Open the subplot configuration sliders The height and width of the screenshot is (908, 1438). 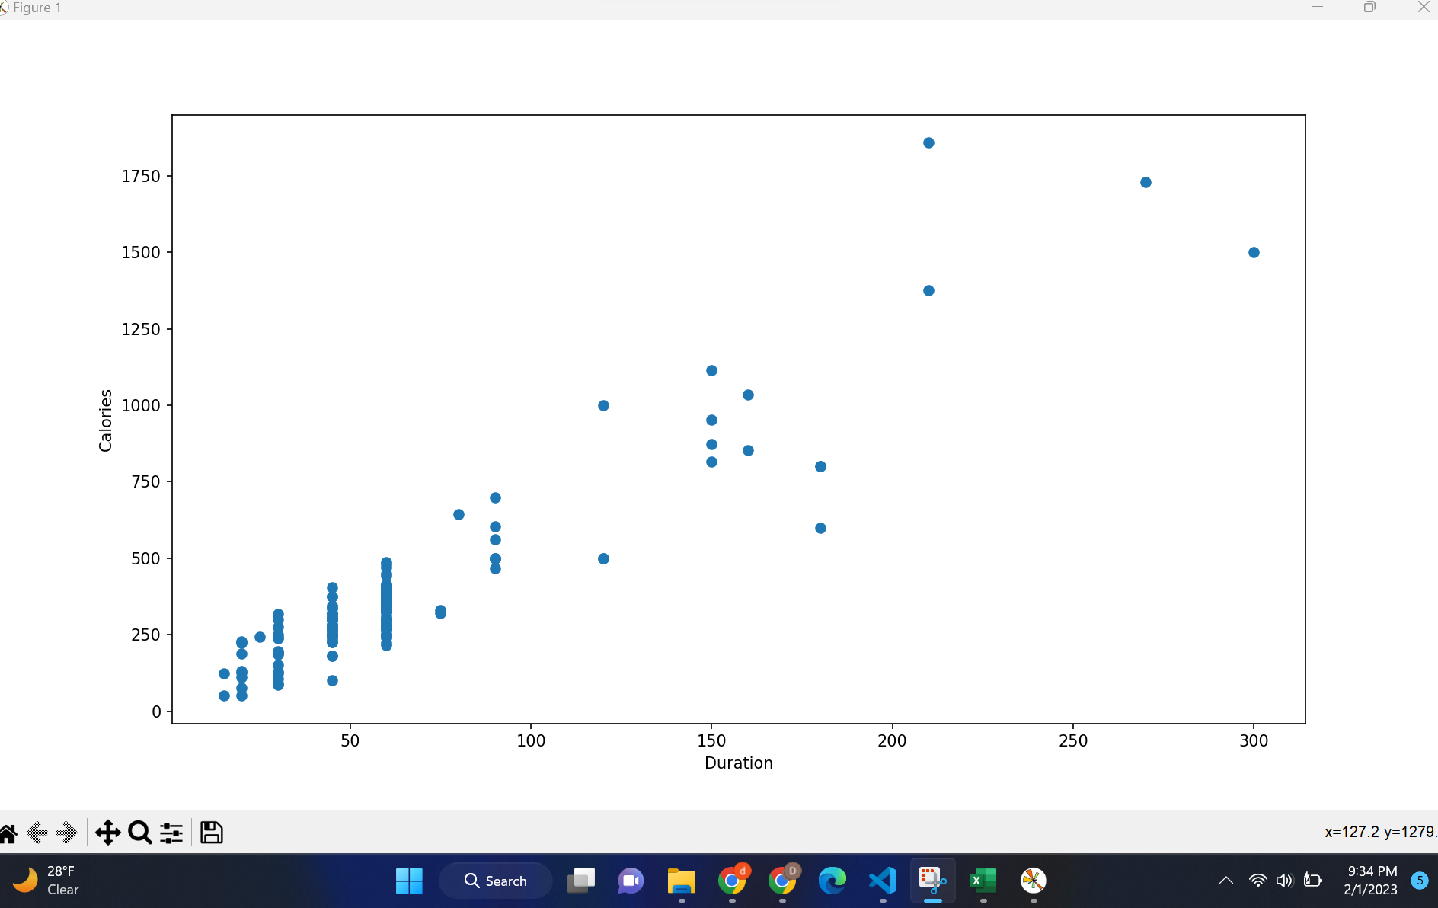click(x=171, y=833)
